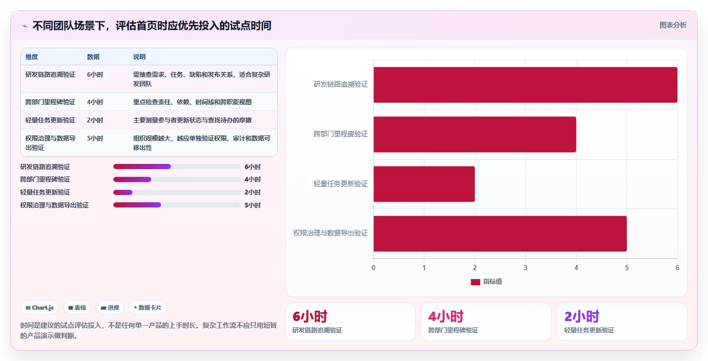This screenshot has height=361, width=708.
Task: Click the 研发链路追溯验证 chart bar
Action: [525, 85]
